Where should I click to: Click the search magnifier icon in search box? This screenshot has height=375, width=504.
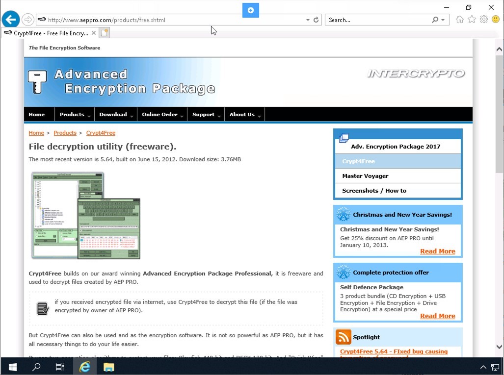tap(435, 20)
